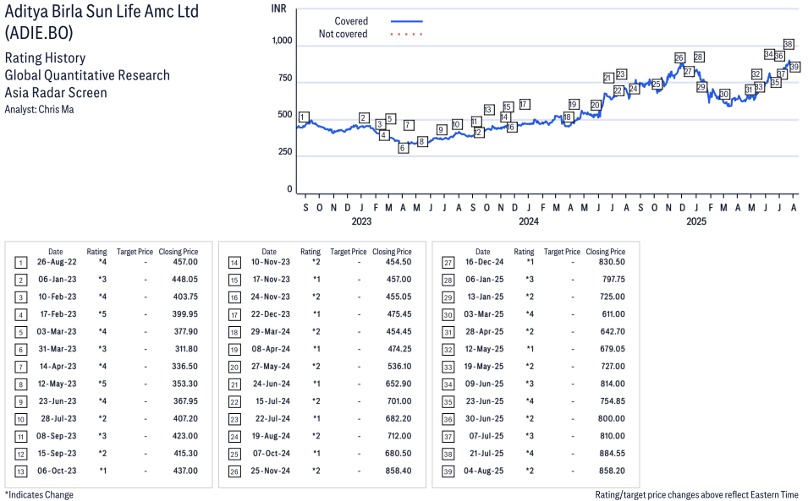Click the closing price 611.00

pos(613,314)
